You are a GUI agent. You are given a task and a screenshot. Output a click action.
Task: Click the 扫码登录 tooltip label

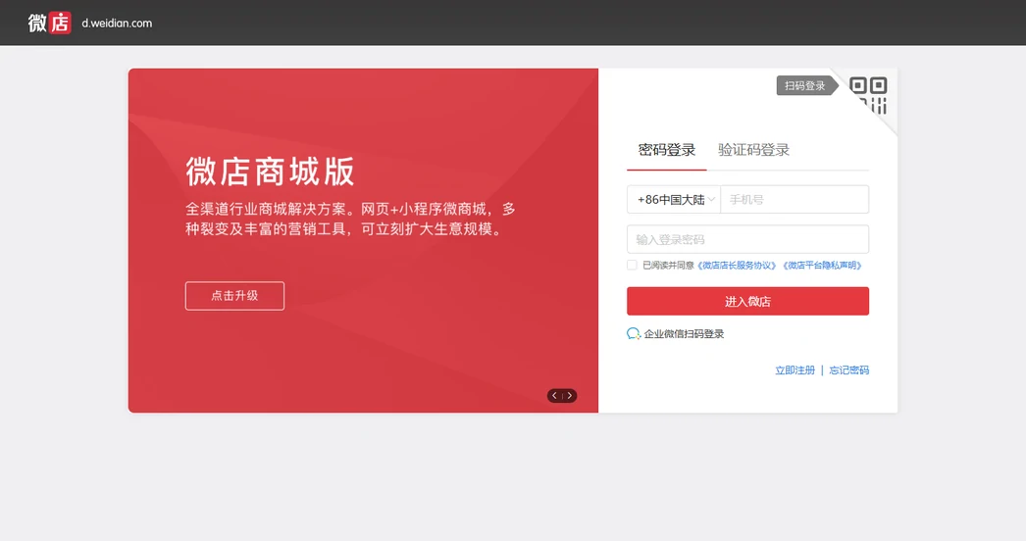[x=805, y=85]
